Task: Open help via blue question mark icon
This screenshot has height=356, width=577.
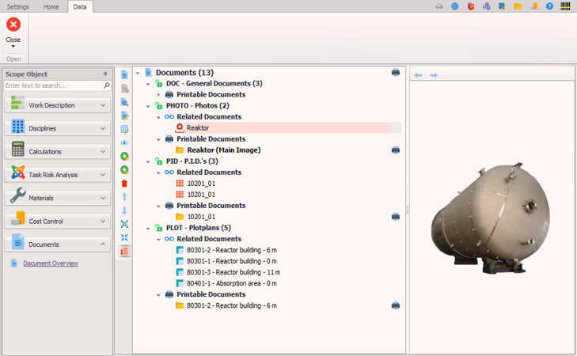Action: [550, 6]
